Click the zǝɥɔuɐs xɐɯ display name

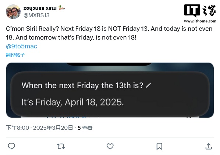40,8
